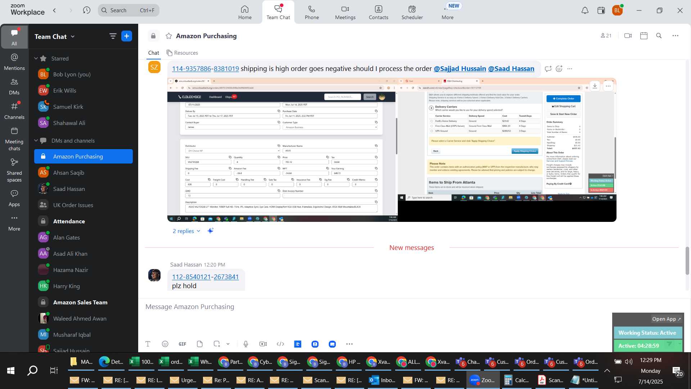The image size is (691, 389).
Task: Open more compose options ellipsis
Action: tap(349, 344)
